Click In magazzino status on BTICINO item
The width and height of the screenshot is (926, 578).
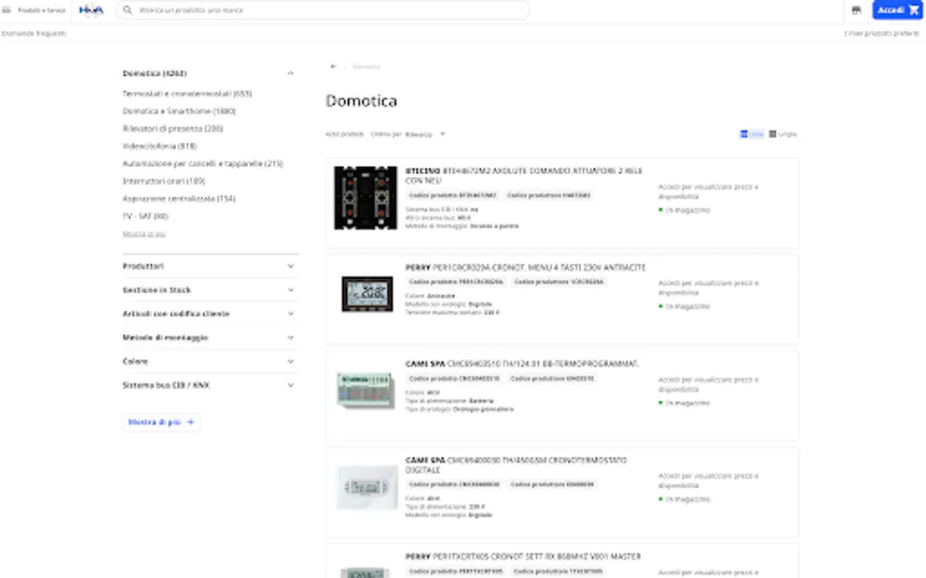click(684, 210)
